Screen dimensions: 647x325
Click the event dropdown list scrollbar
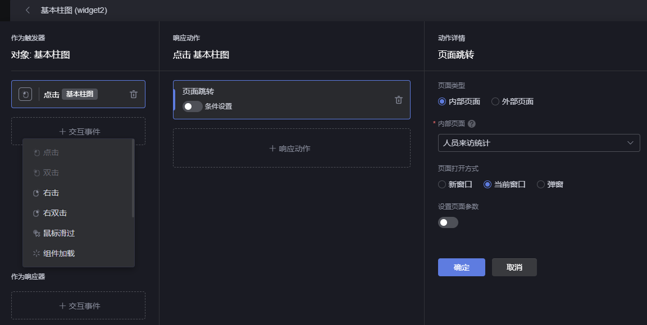pyautogui.click(x=133, y=178)
